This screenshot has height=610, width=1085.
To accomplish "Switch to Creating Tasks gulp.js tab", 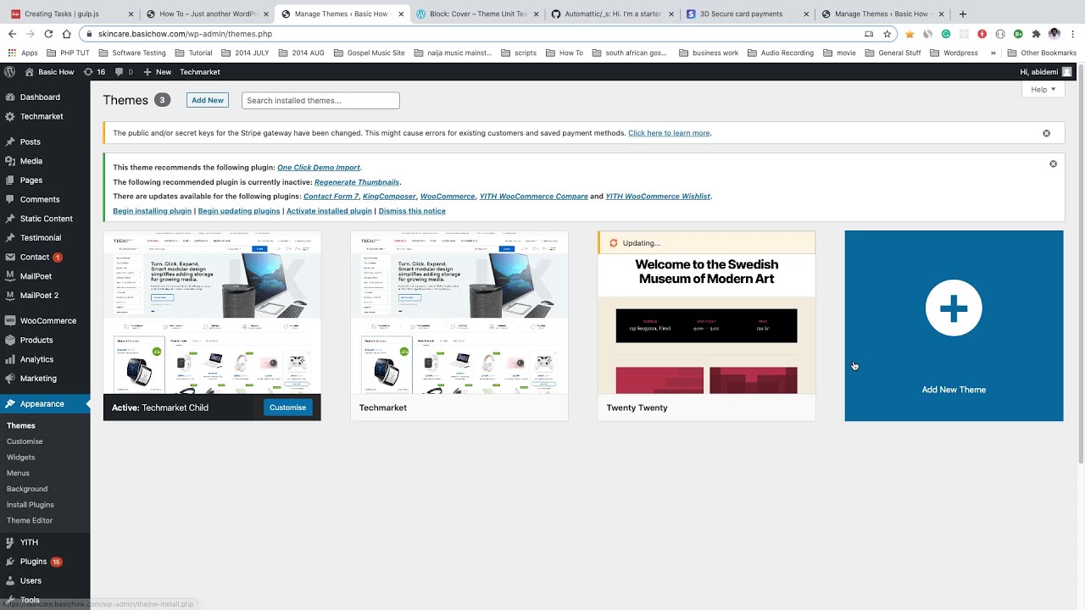I will pos(71,14).
